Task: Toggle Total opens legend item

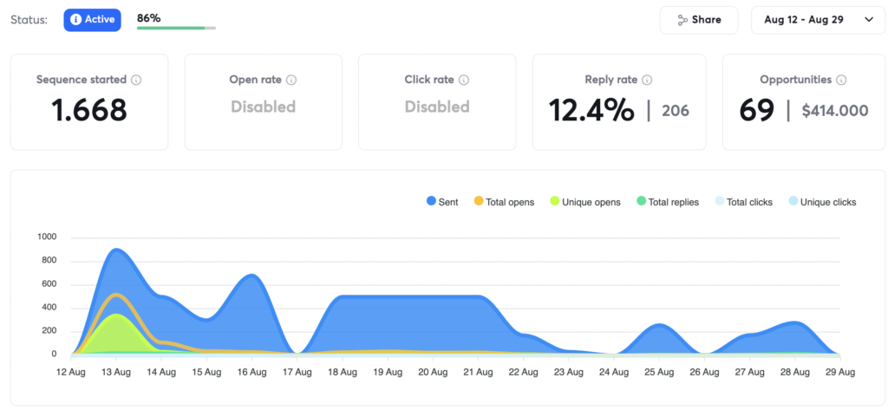Action: 503,202
